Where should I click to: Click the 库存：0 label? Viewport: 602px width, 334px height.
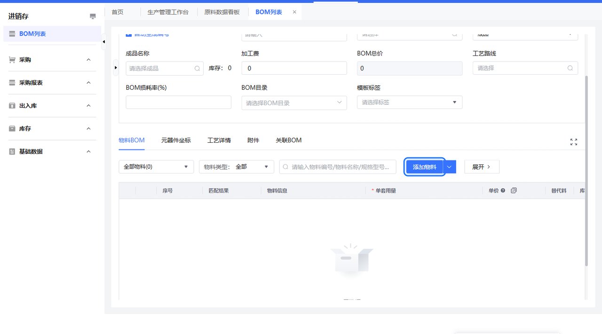(220, 68)
